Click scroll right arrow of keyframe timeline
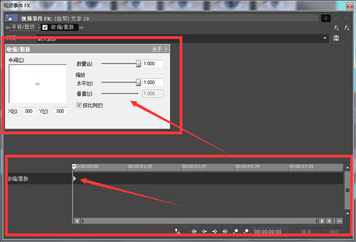Viewport: 356px width, 242px height. click(x=322, y=221)
